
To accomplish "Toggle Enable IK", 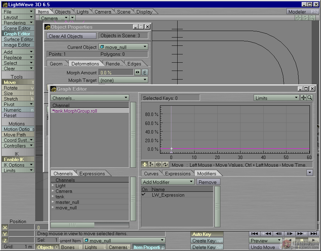I will tap(18, 159).
